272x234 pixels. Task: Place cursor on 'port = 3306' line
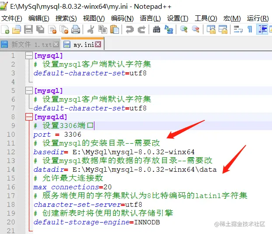click(57, 135)
